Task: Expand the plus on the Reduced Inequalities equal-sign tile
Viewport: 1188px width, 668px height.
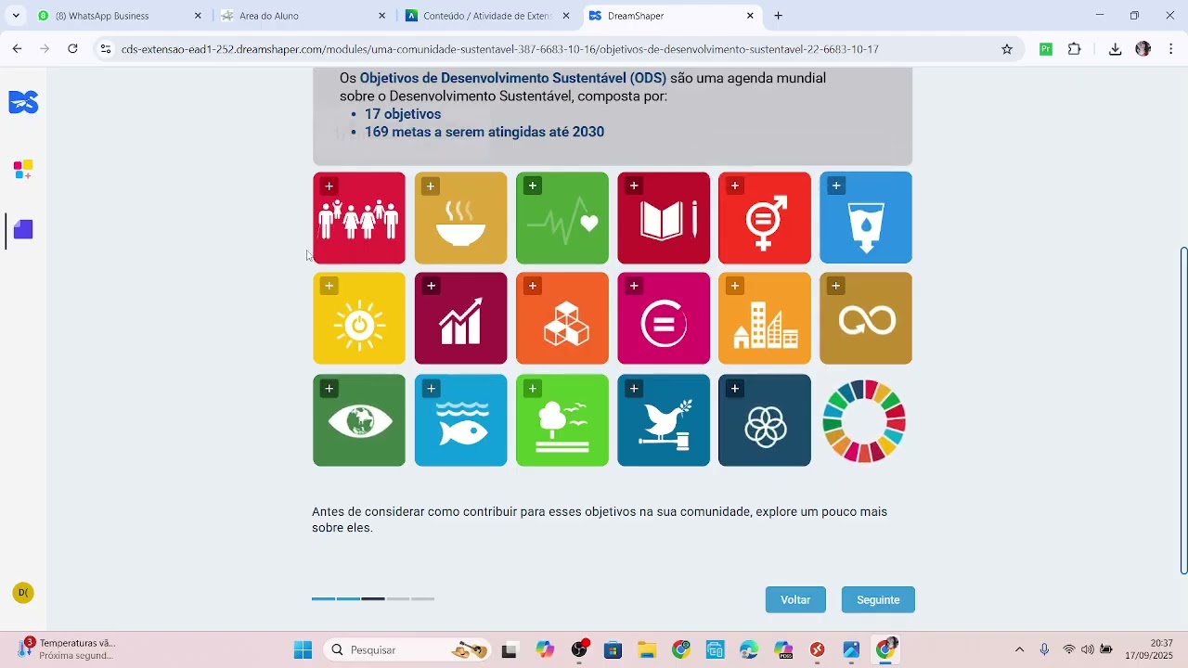Action: click(x=634, y=286)
